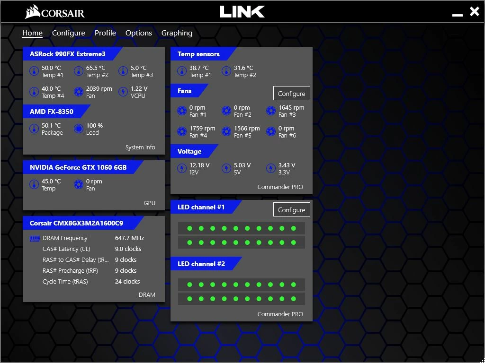Click the 647.7 MHz DRAM frequency value
Image resolution: width=485 pixels, height=363 pixels.
coord(130,238)
